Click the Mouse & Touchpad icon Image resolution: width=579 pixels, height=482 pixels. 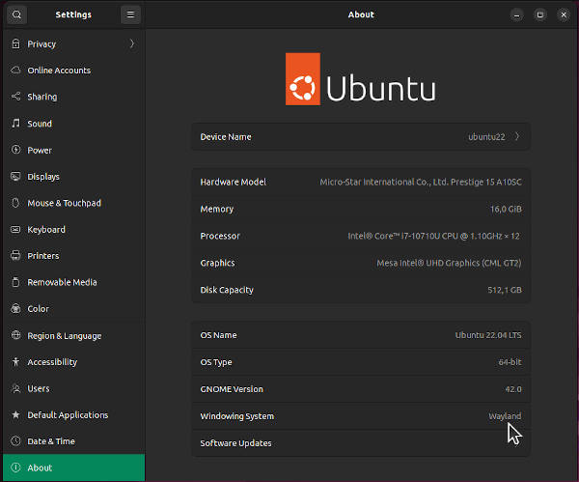click(15, 203)
